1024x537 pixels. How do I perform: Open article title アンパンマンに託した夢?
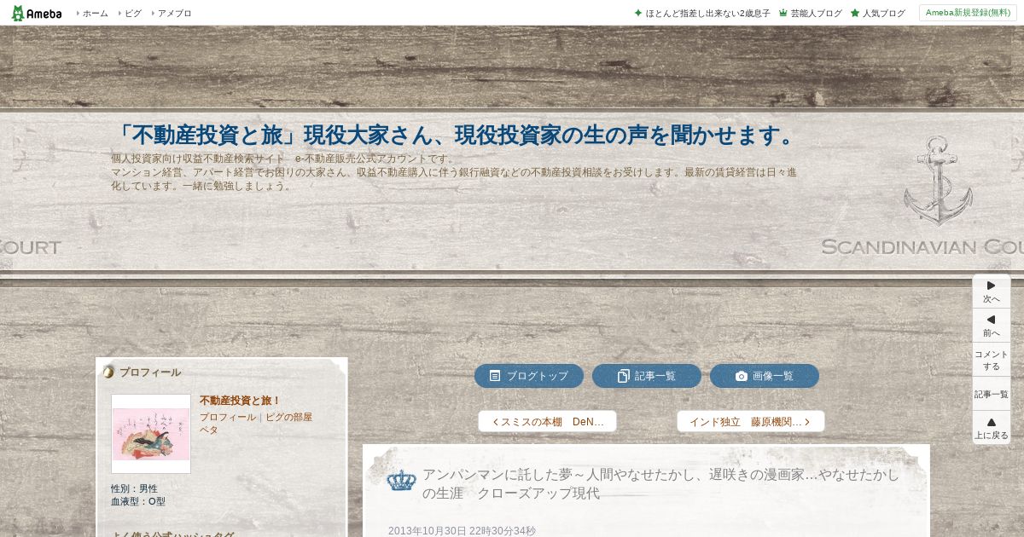(x=660, y=483)
